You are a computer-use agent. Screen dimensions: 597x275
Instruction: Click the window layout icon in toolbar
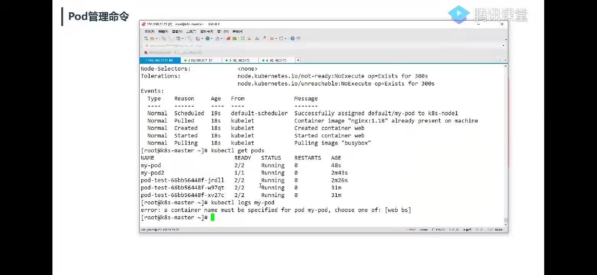281,39
